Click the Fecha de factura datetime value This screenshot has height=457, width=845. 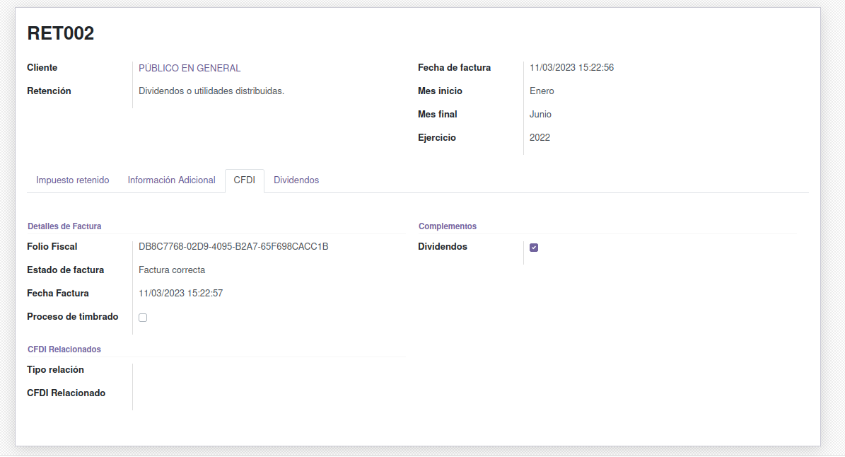(x=571, y=68)
